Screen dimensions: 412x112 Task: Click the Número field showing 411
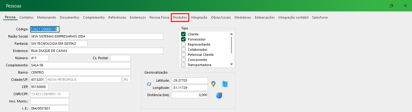(39, 58)
